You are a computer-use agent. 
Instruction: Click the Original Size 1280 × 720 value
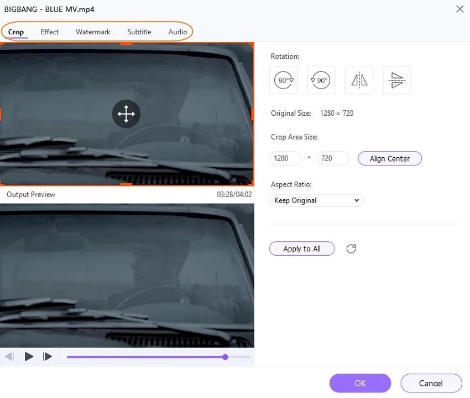337,113
